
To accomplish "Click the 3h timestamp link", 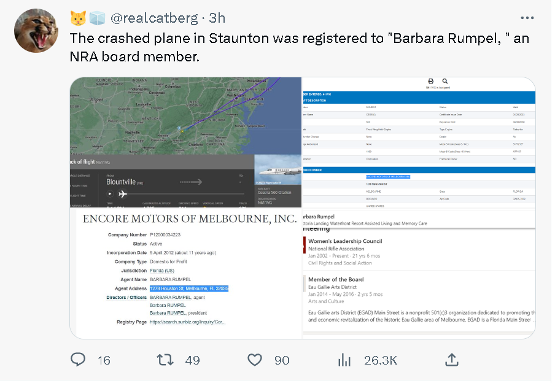I will click(x=217, y=18).
